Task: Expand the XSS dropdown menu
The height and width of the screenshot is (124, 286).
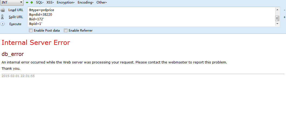Action: [x=50, y=2]
